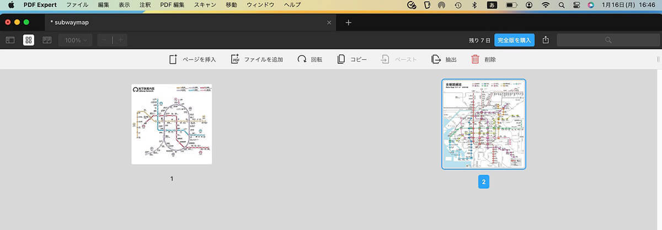Click the user account menu bar icon
662x230 pixels.
[x=530, y=5]
